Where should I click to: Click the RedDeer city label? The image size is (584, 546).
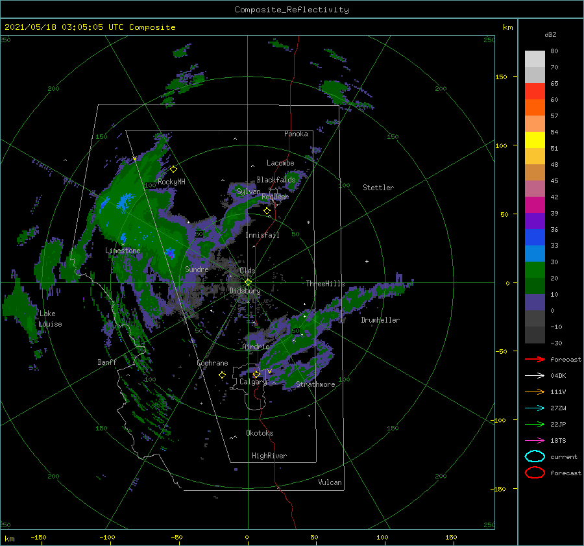[x=275, y=197]
